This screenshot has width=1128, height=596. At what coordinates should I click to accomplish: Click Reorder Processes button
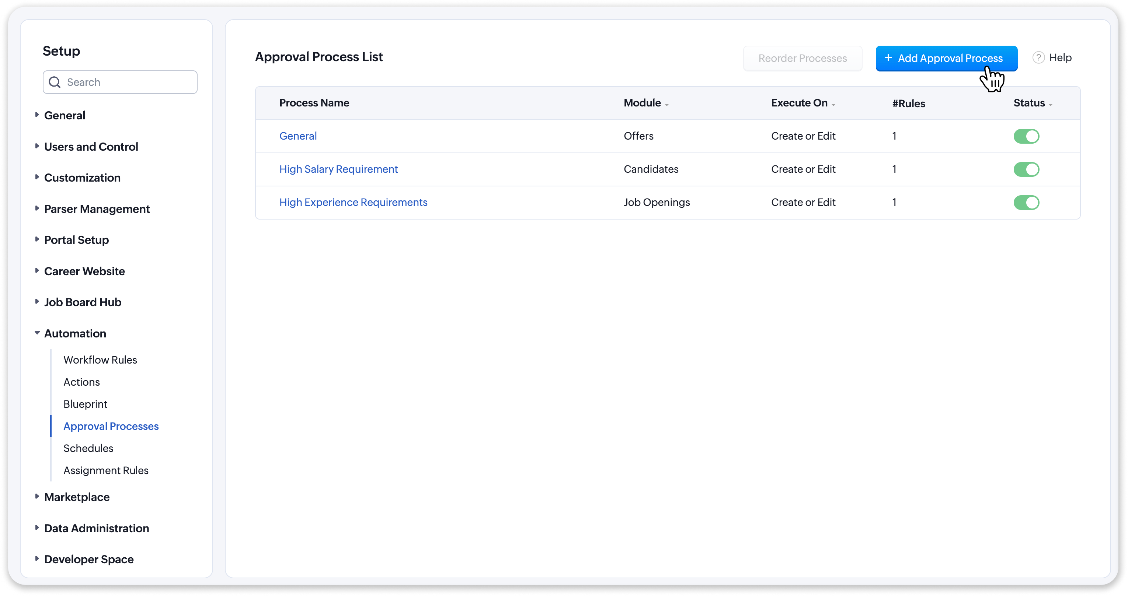802,58
